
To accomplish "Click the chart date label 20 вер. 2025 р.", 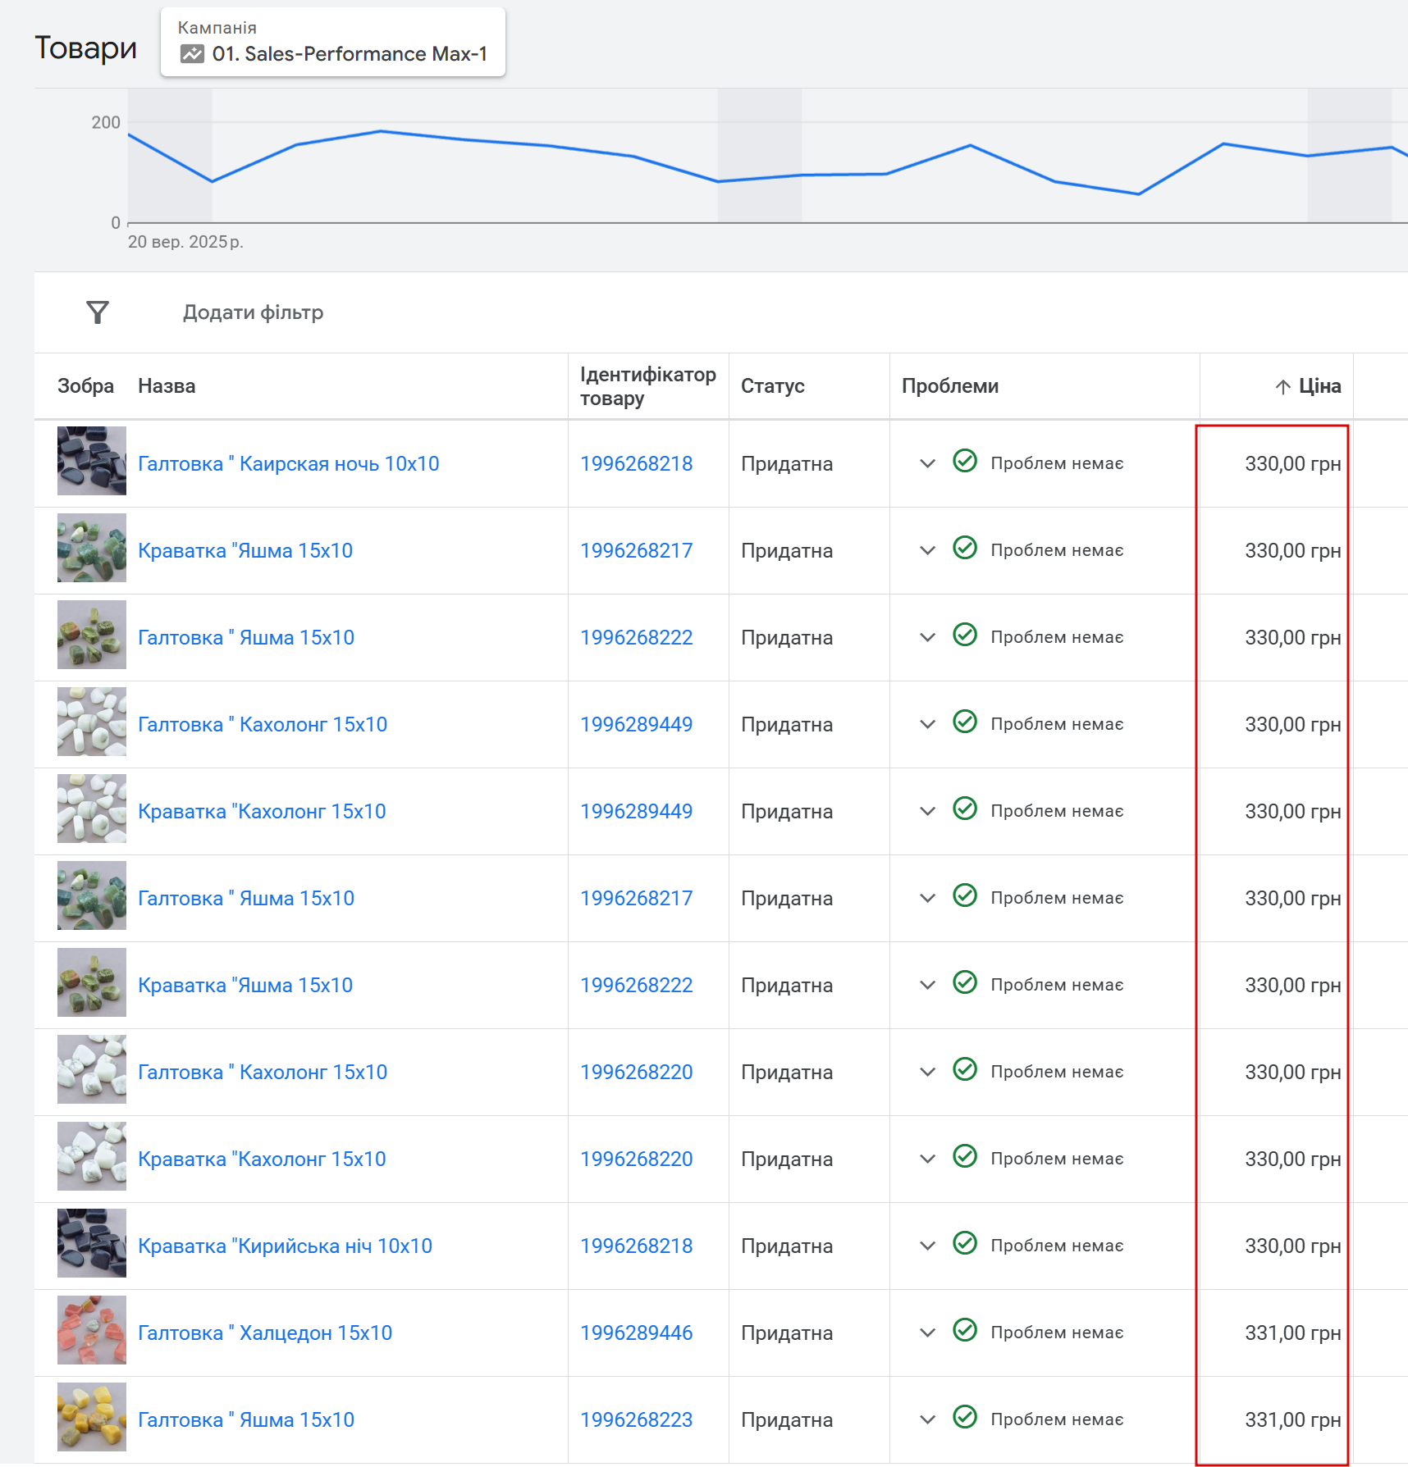I will (x=185, y=242).
